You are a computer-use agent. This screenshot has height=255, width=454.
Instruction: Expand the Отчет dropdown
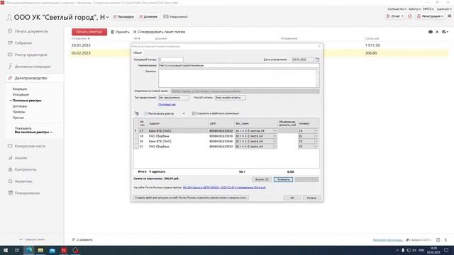(x=395, y=16)
